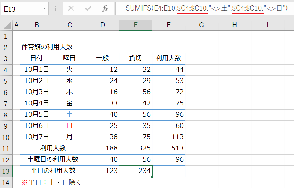Click the empty cell F13 in 平日 row
Viewport: 294px width, 188px height.
[169, 171]
